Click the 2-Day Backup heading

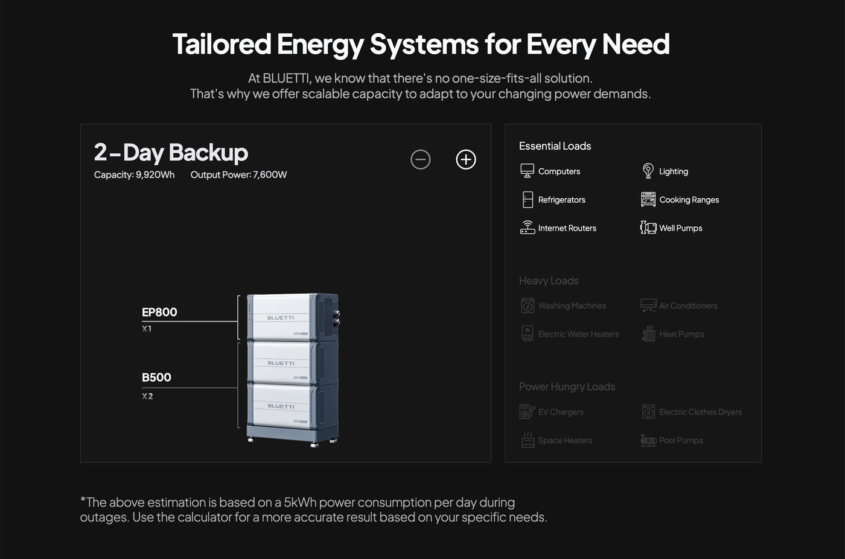(x=171, y=153)
